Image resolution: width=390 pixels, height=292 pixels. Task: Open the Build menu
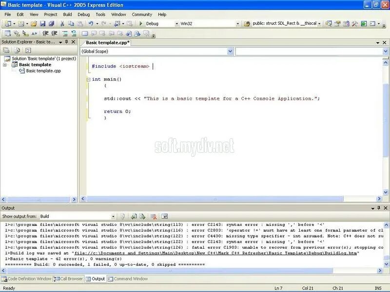pyautogui.click(x=67, y=15)
